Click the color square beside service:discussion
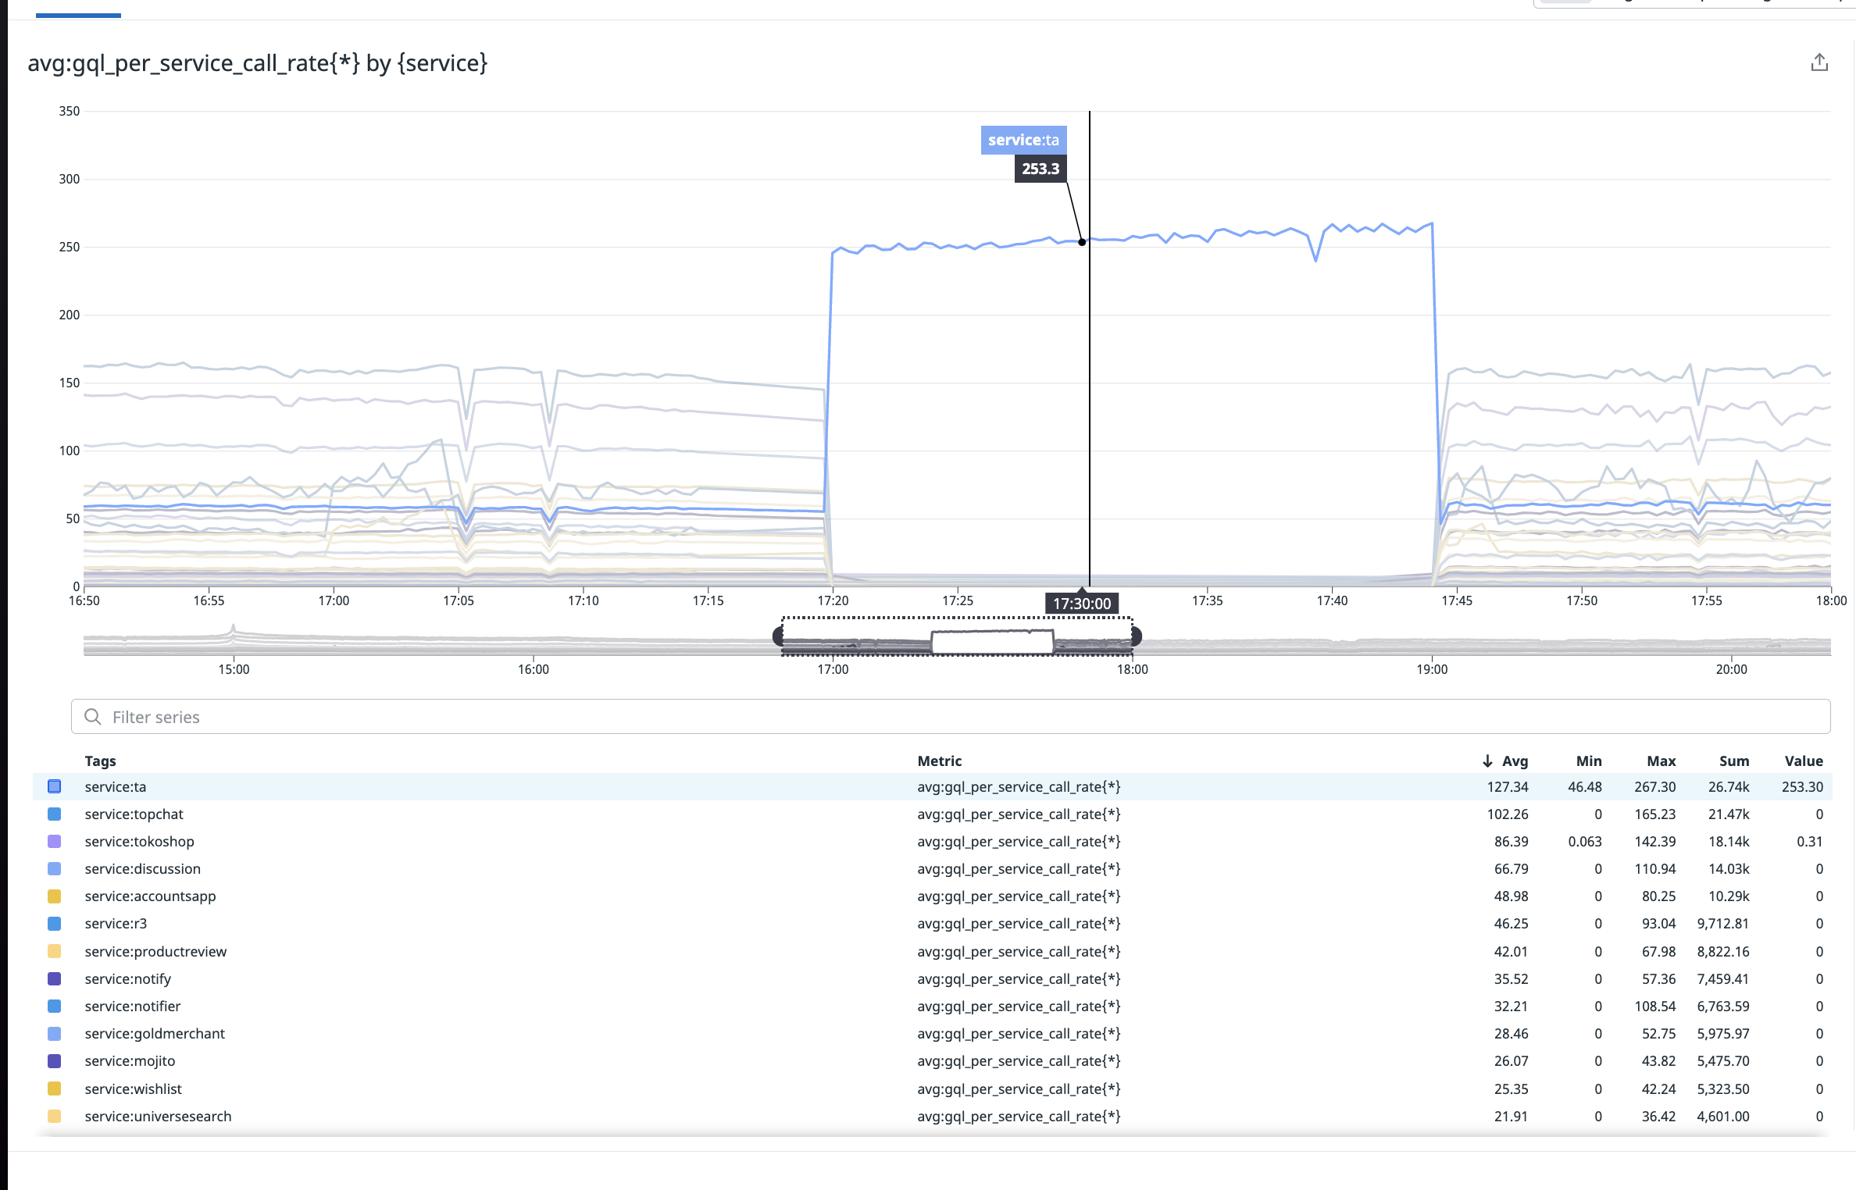 click(55, 868)
